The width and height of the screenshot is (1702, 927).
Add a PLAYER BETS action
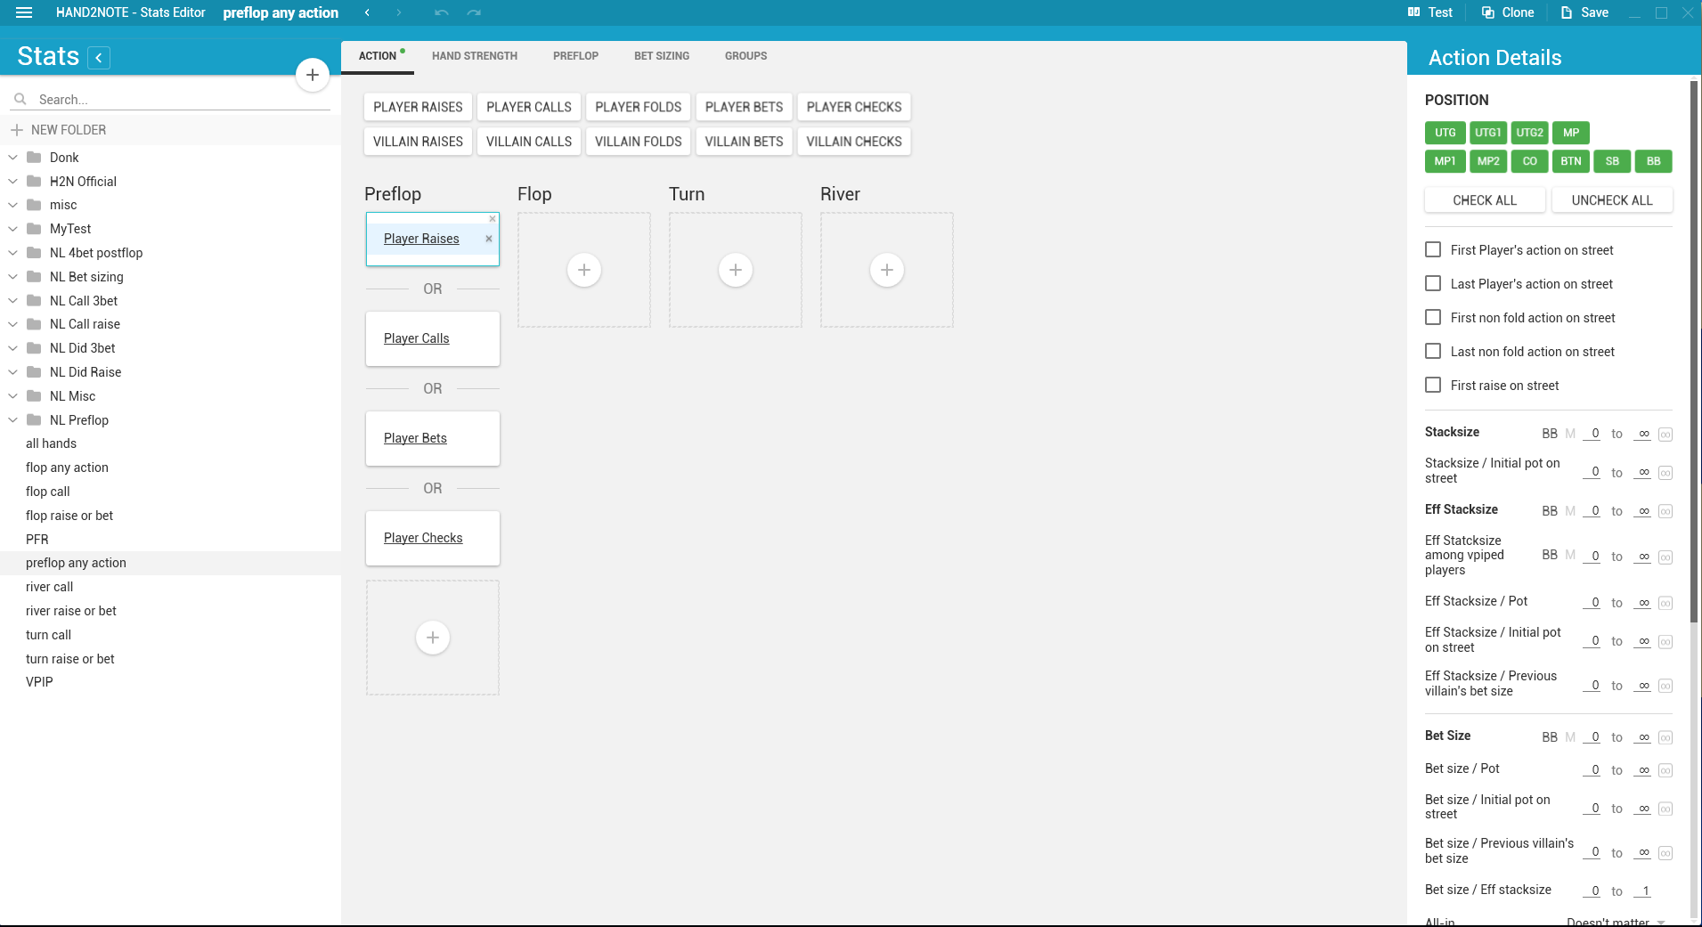745,107
